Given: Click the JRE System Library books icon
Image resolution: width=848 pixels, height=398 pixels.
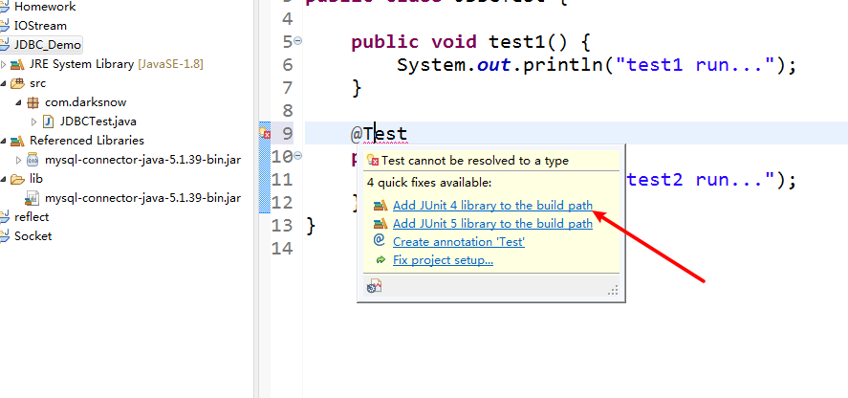Looking at the screenshot, I should (x=17, y=64).
